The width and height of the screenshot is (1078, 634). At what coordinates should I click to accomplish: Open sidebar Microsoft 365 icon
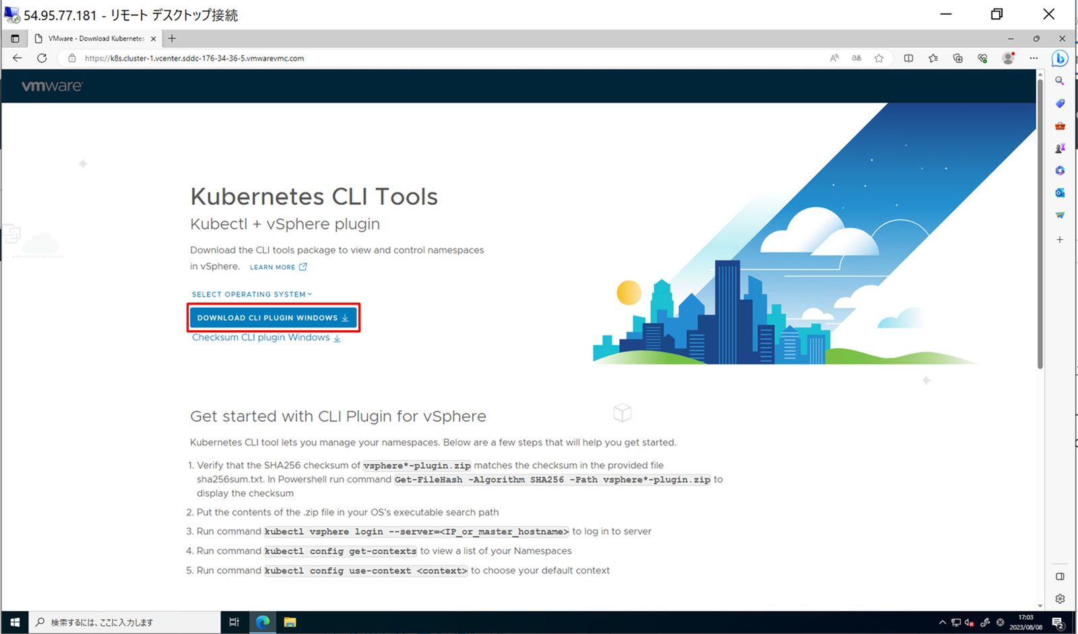point(1060,170)
